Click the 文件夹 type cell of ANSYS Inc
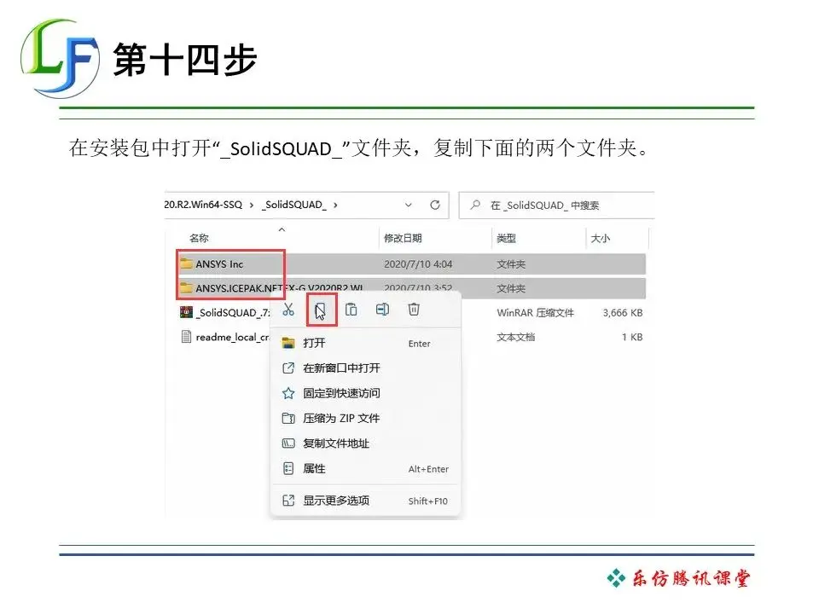This screenshot has height=614, width=819. [511, 264]
